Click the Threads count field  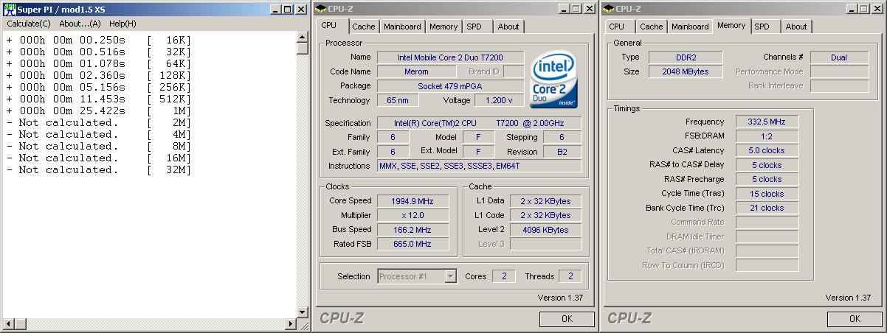tap(570, 276)
